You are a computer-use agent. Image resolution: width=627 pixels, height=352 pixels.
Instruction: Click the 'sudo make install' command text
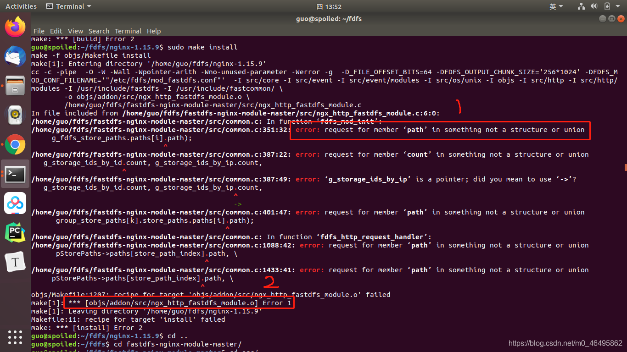click(x=202, y=47)
